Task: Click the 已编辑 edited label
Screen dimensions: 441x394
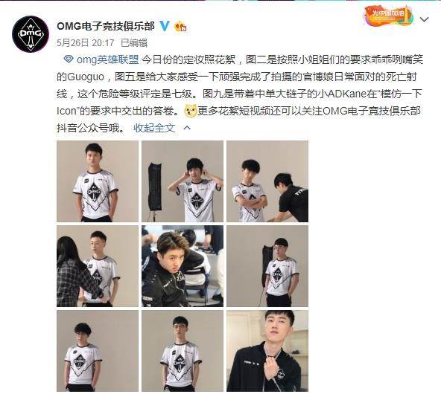Action: (134, 43)
